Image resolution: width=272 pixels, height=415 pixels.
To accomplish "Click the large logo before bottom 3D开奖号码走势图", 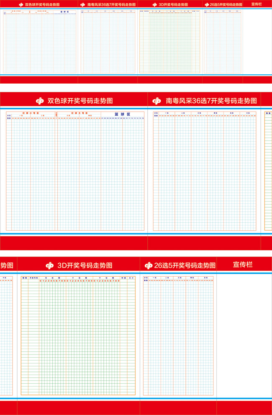I will pos(49,265).
